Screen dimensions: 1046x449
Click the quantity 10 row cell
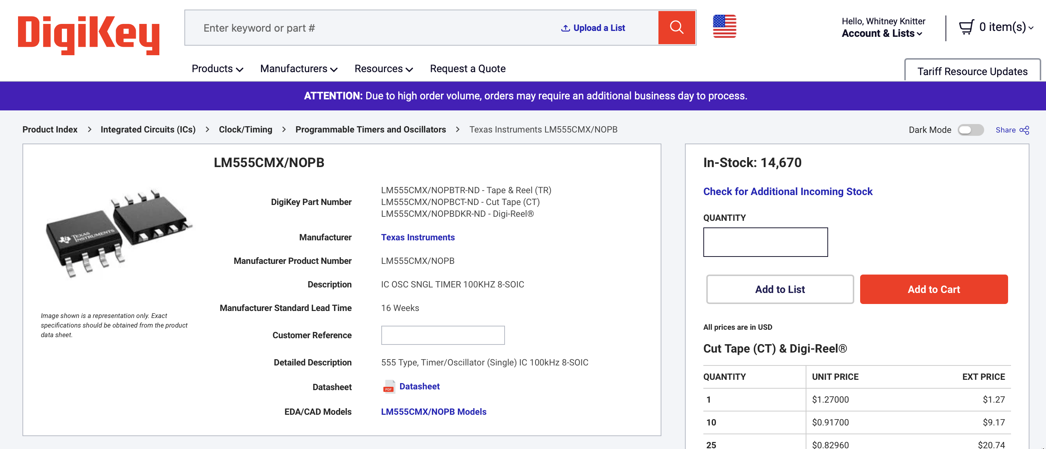click(x=711, y=423)
